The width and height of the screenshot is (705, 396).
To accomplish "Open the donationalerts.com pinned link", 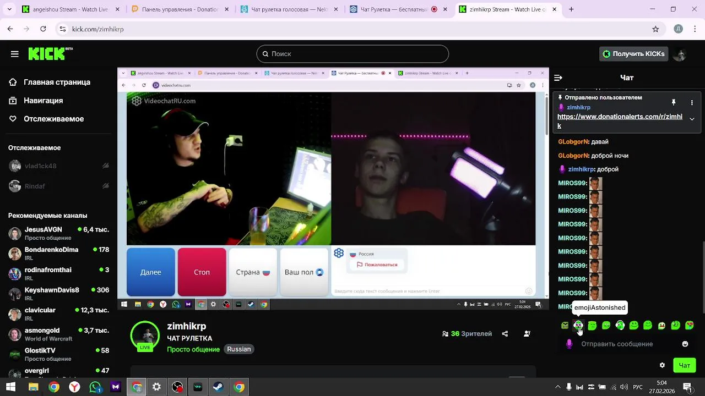I will point(620,121).
